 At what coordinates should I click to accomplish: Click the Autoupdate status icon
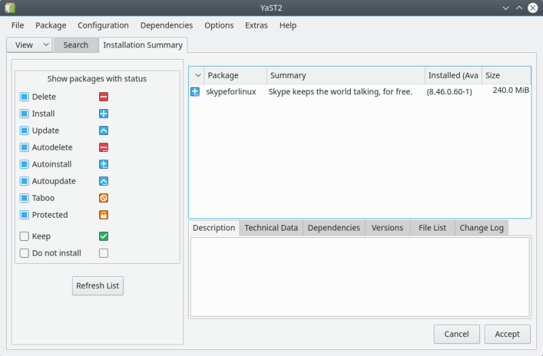104,181
